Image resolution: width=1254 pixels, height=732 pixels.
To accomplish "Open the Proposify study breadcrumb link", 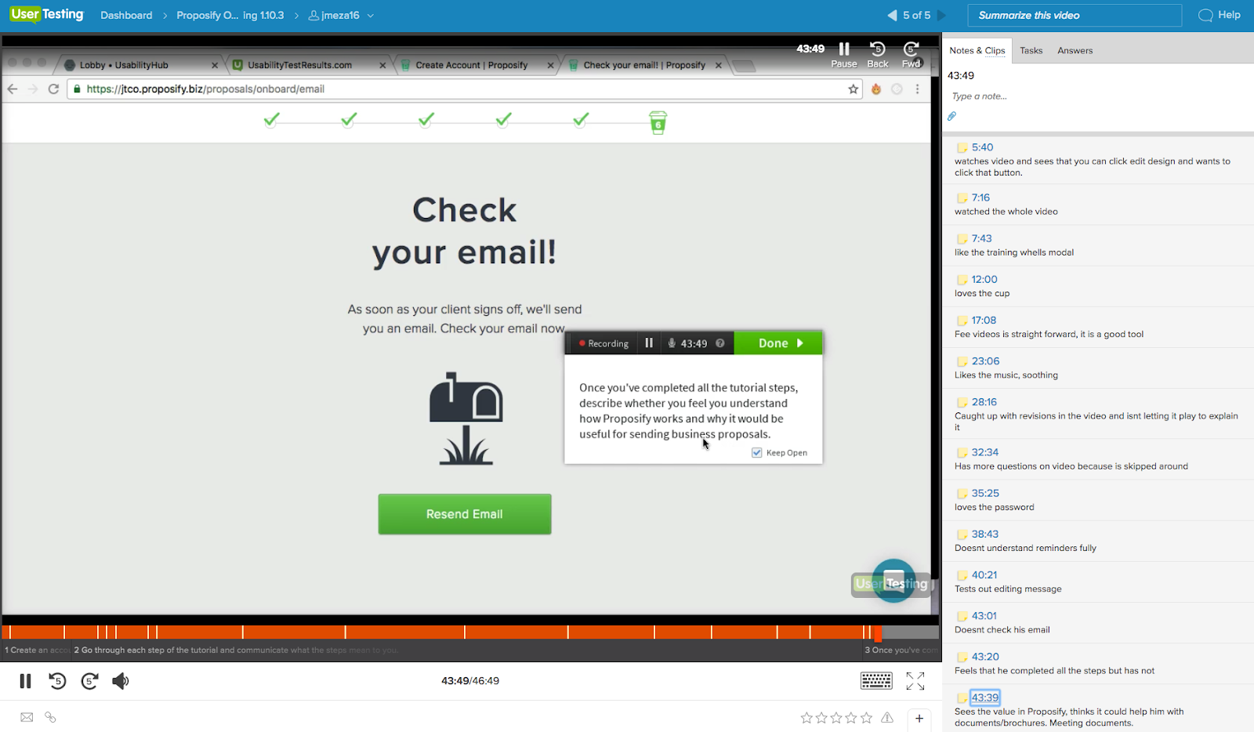I will (230, 15).
